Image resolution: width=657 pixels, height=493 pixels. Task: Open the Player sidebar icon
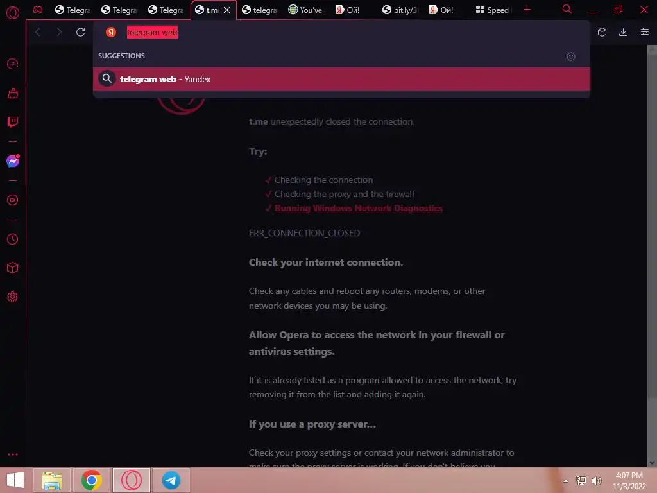click(13, 200)
